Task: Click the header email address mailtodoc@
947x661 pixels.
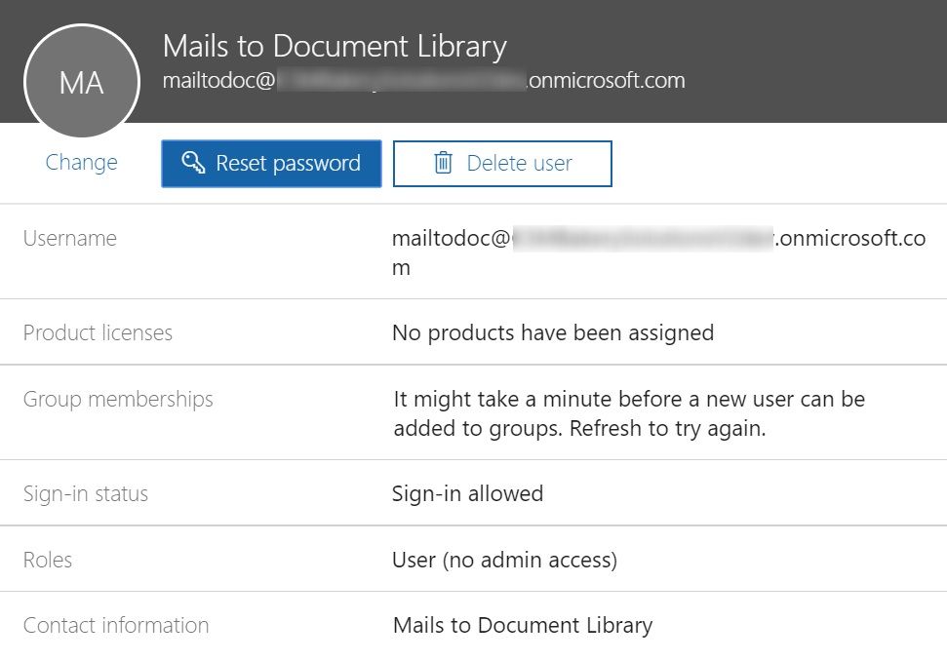Action: point(424,80)
